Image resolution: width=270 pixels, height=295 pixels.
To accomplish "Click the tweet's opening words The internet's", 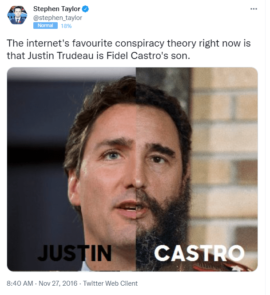I will click(38, 43).
